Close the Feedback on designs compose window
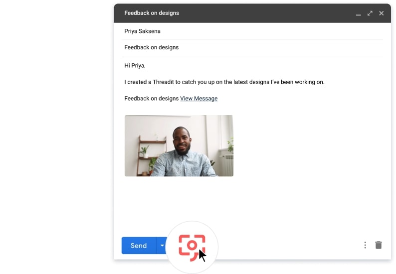396x274 pixels. pos(382,13)
